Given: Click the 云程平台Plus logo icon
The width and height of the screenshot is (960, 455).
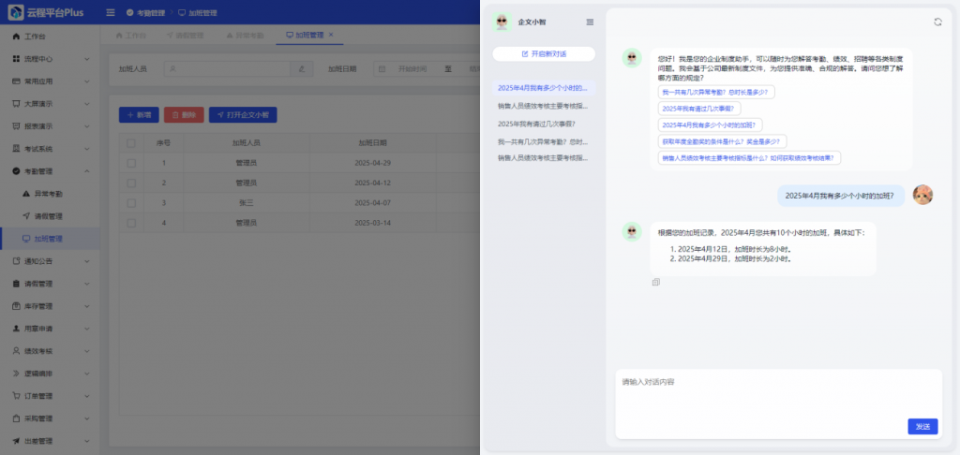Looking at the screenshot, I should [16, 12].
